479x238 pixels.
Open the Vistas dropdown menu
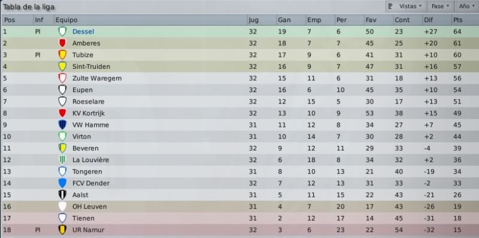(405, 7)
